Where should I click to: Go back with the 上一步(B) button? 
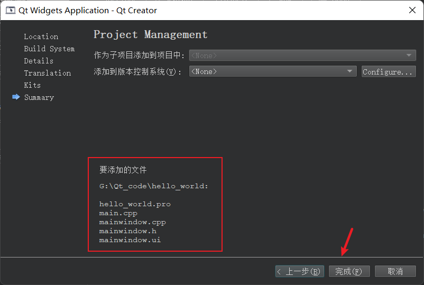click(x=299, y=271)
